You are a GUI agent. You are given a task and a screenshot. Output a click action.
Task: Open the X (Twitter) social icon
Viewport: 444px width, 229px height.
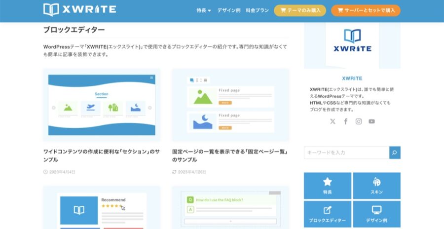click(x=333, y=121)
